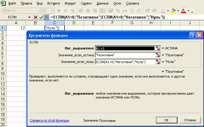Open toolbar options overflow arrow
Viewport: 204px width, 127px height.
(x=192, y=12)
